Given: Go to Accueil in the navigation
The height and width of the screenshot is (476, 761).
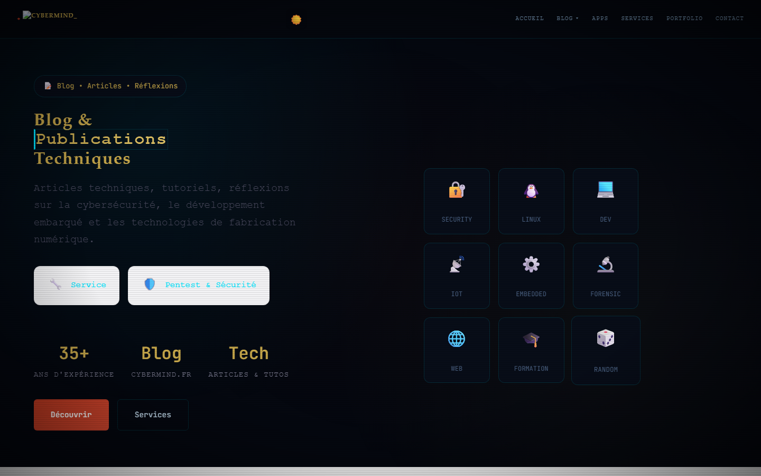Looking at the screenshot, I should tap(530, 19).
